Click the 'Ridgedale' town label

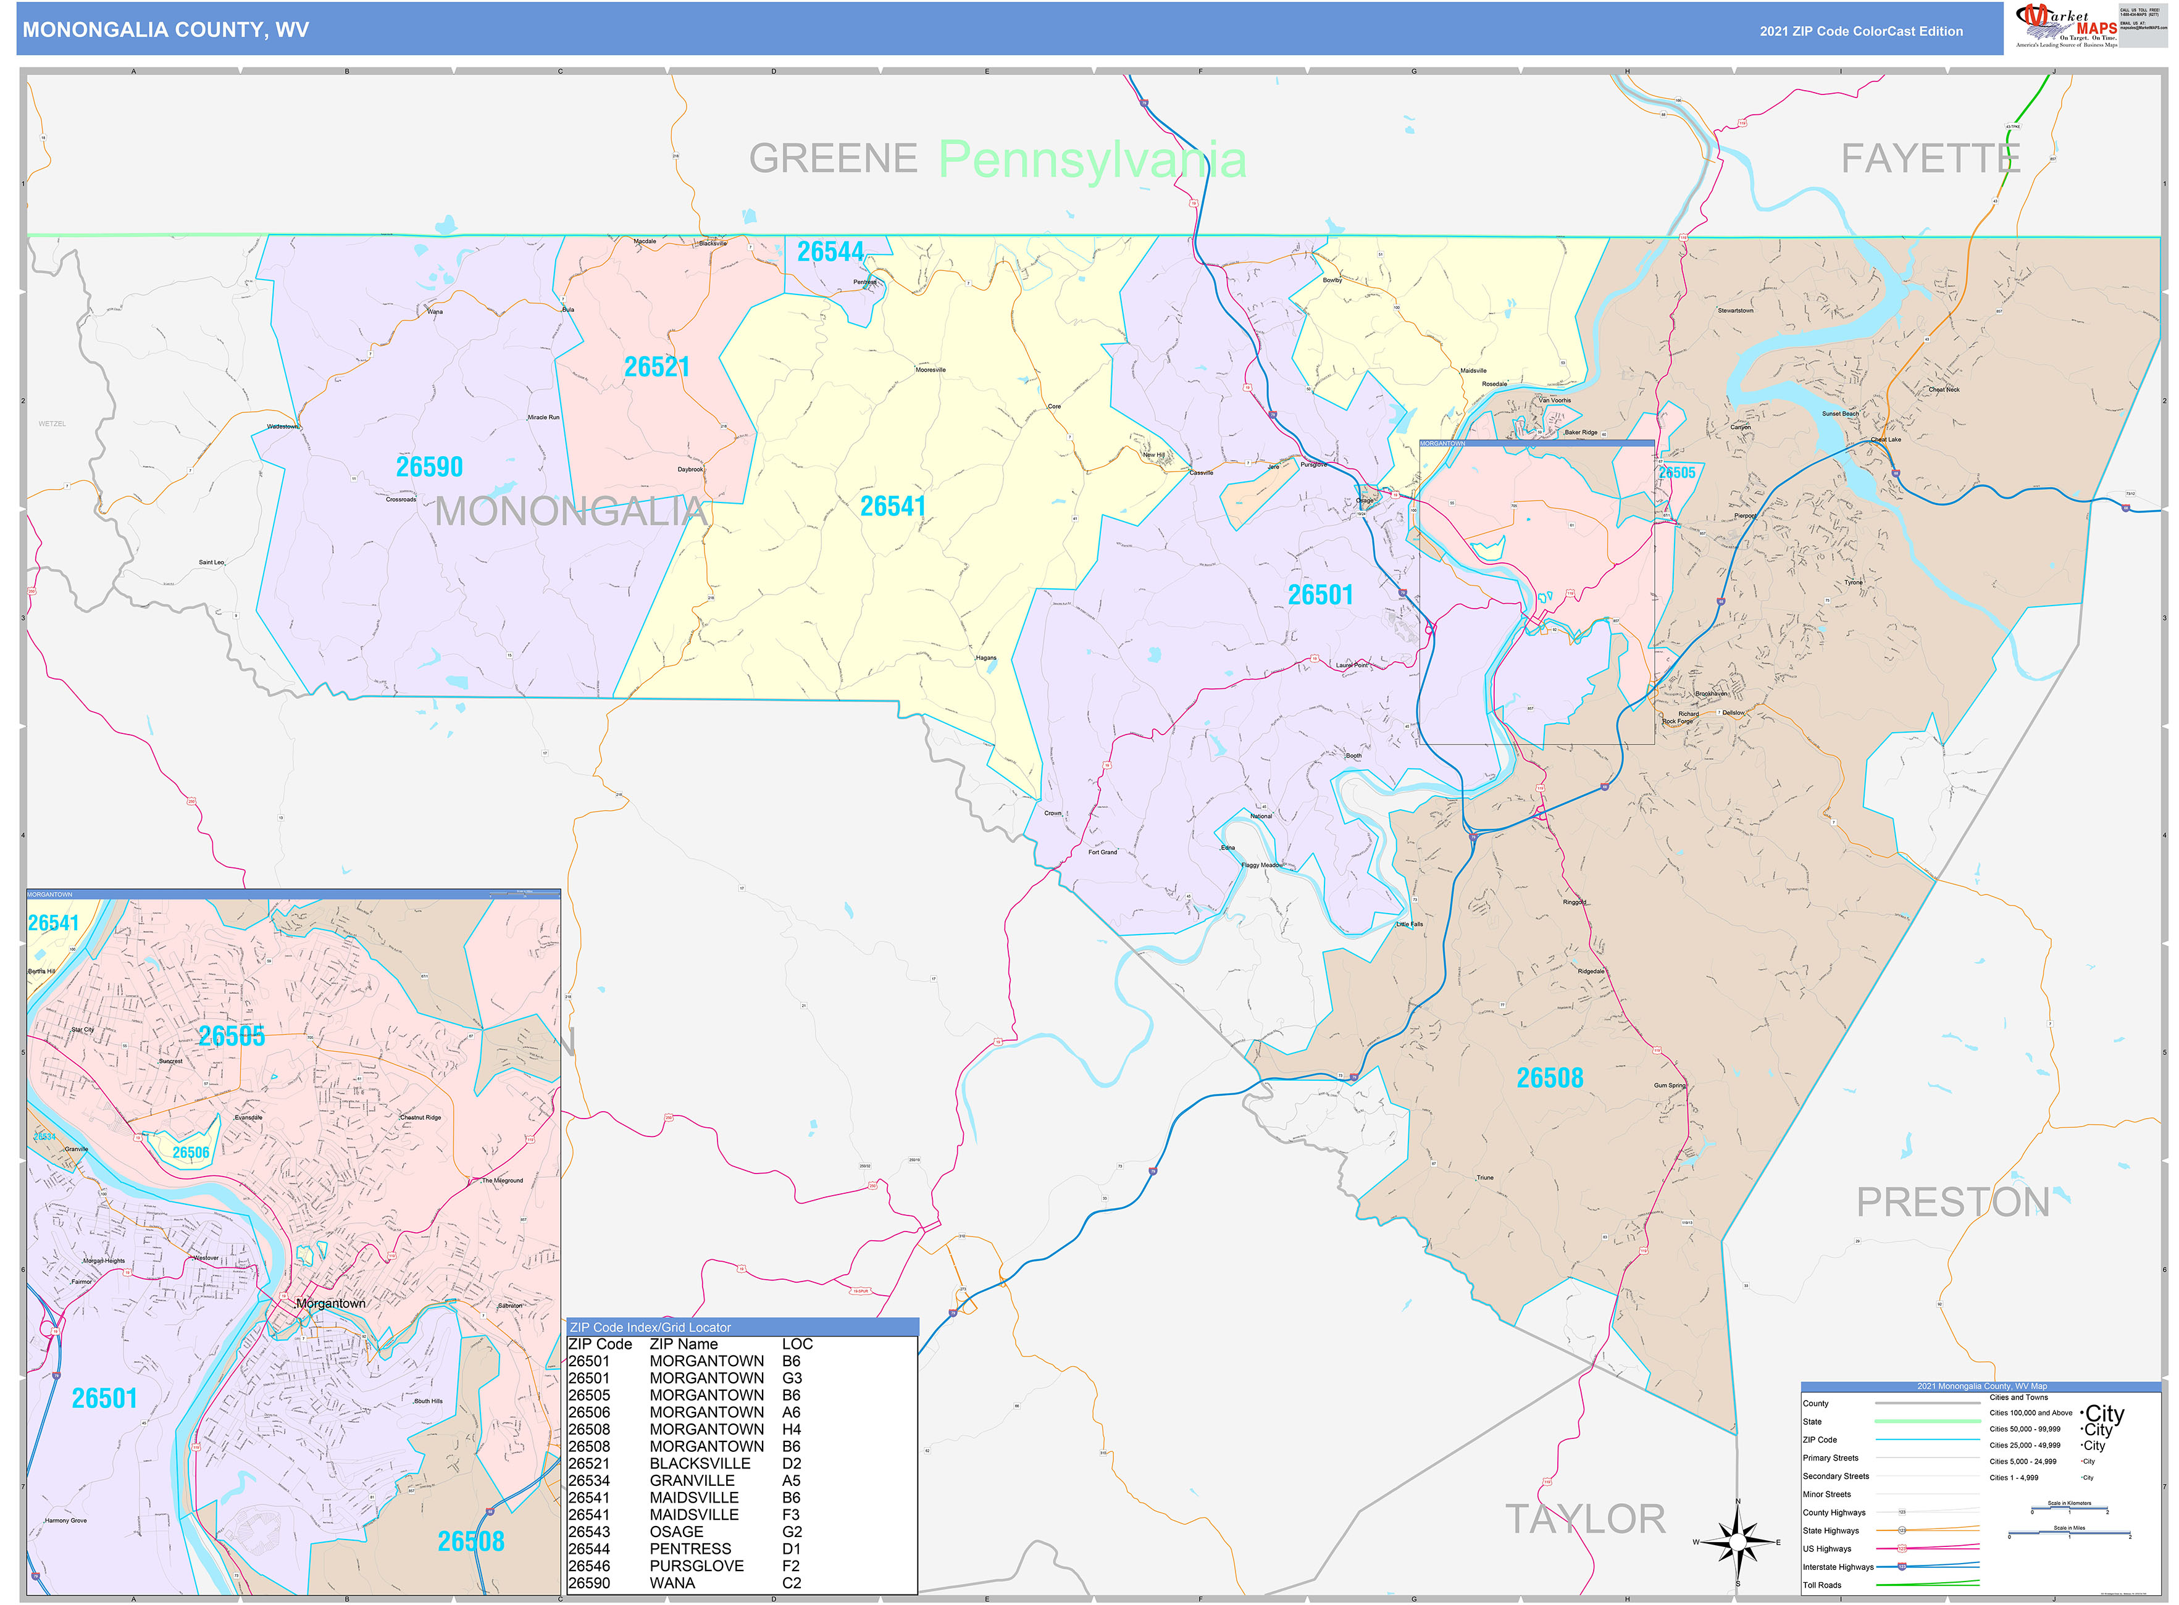(1591, 972)
